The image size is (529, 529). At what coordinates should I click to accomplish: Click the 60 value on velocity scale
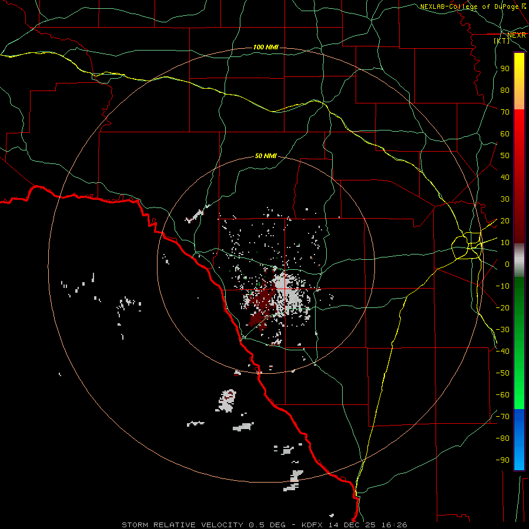pos(505,134)
